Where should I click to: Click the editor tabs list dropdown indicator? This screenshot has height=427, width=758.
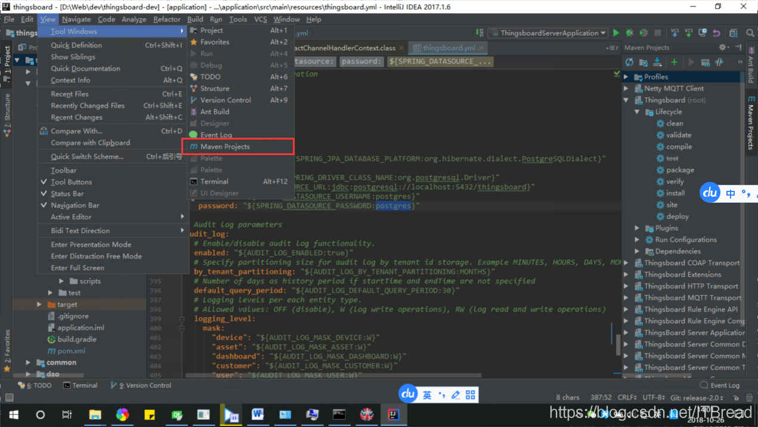612,48
